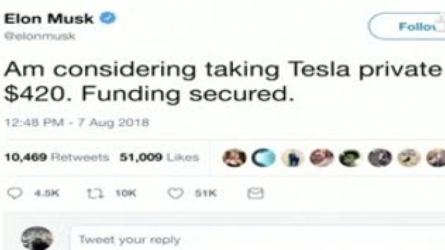Image resolution: width=445 pixels, height=250 pixels.
Task: Open the blue crescent liker avatar
Action: (260, 157)
